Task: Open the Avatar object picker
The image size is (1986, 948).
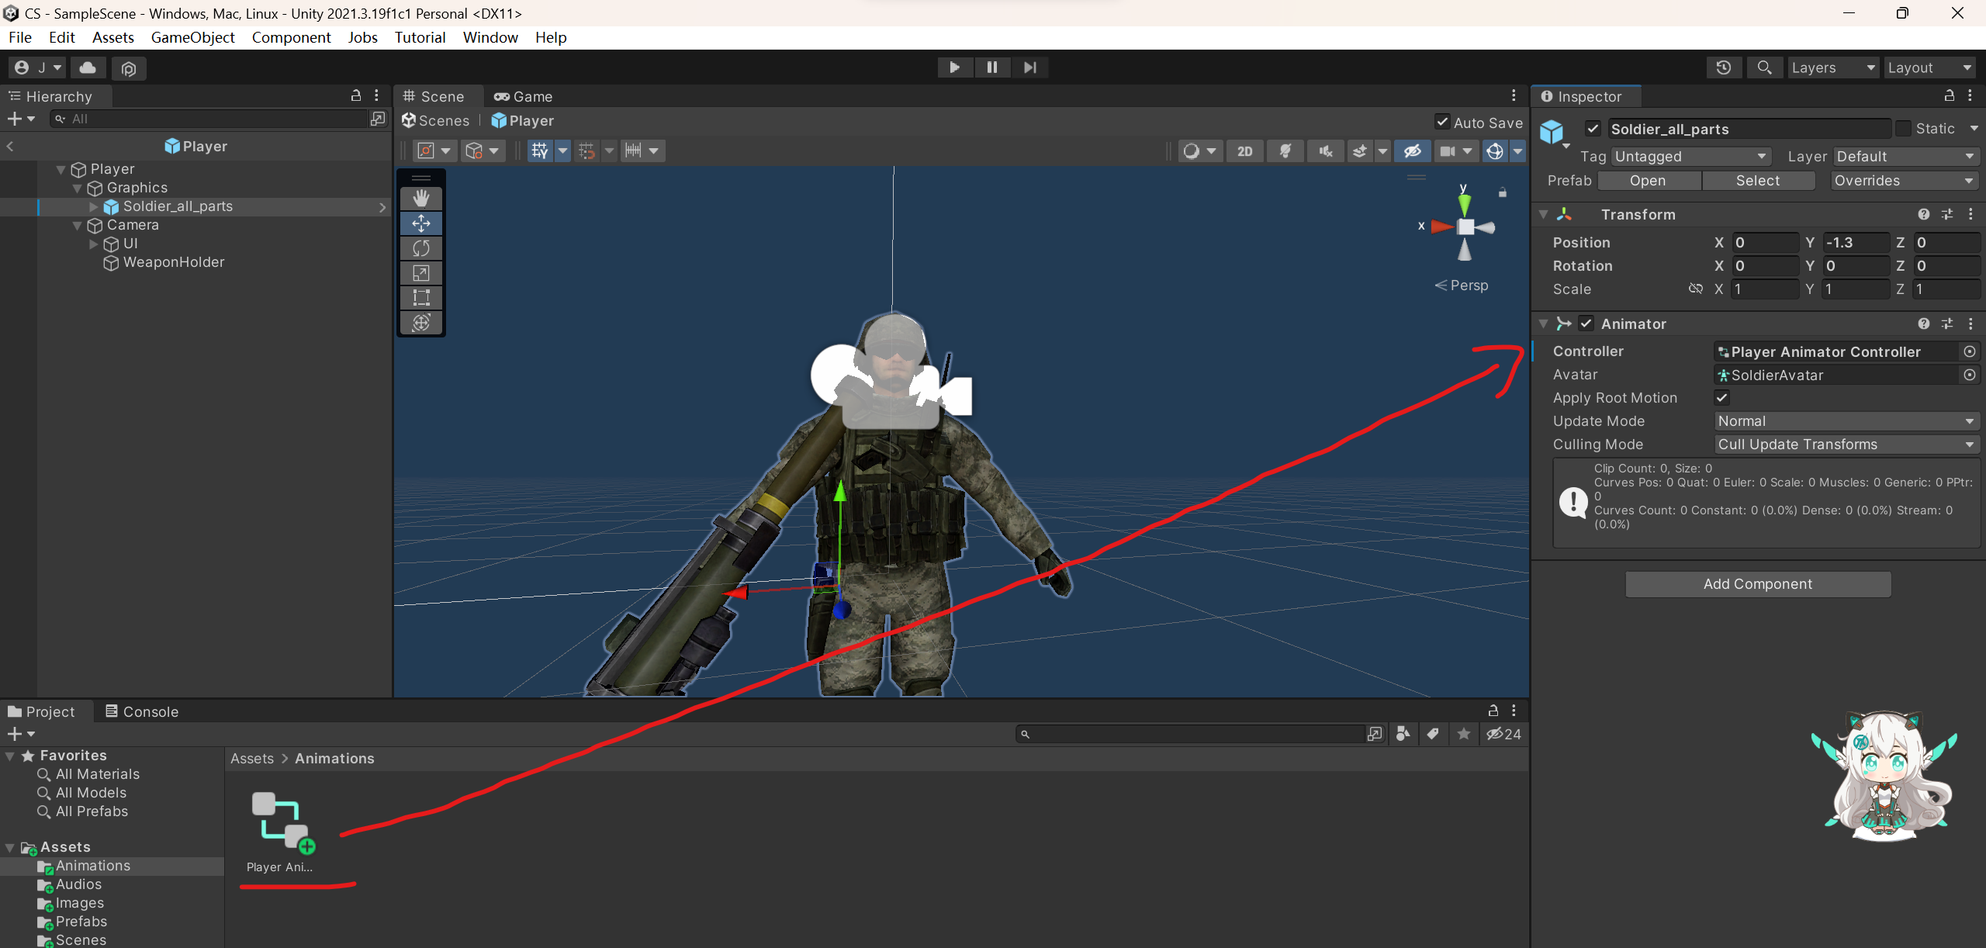Action: (x=1969, y=375)
